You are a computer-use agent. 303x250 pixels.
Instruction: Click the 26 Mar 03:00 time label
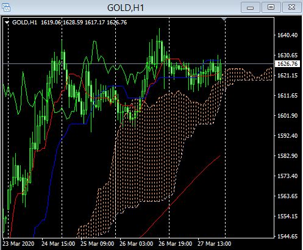tap(136, 243)
